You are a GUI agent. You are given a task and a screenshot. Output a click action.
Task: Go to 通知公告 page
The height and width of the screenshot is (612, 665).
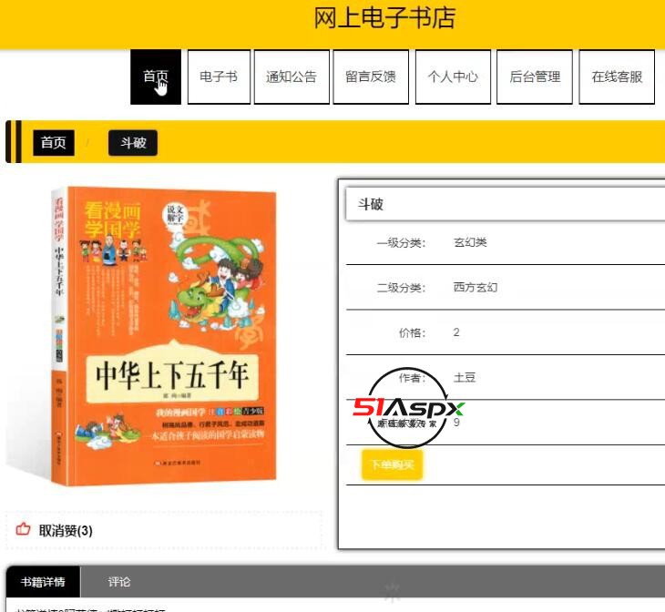click(292, 76)
